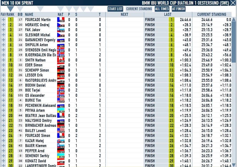Sort by S shooting using triangle arrow
This screenshot has width=237, height=167.
tap(76, 9)
